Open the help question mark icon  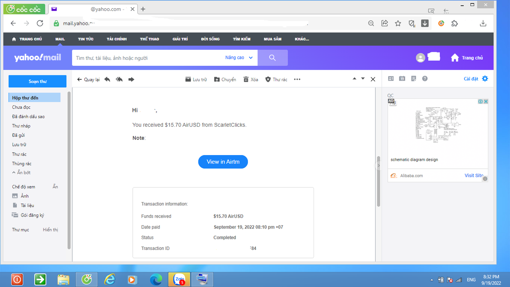(425, 79)
